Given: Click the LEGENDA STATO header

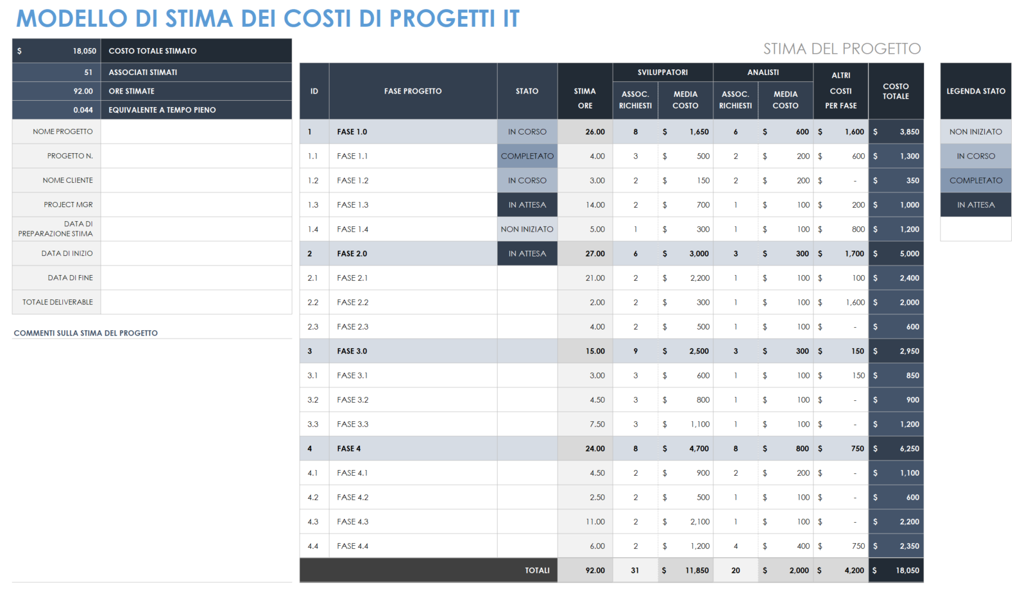Looking at the screenshot, I should (x=976, y=91).
